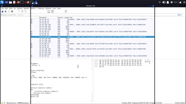Expand the terminal launcher dropdown arrow
The width and height of the screenshot is (186, 104).
(24, 2)
